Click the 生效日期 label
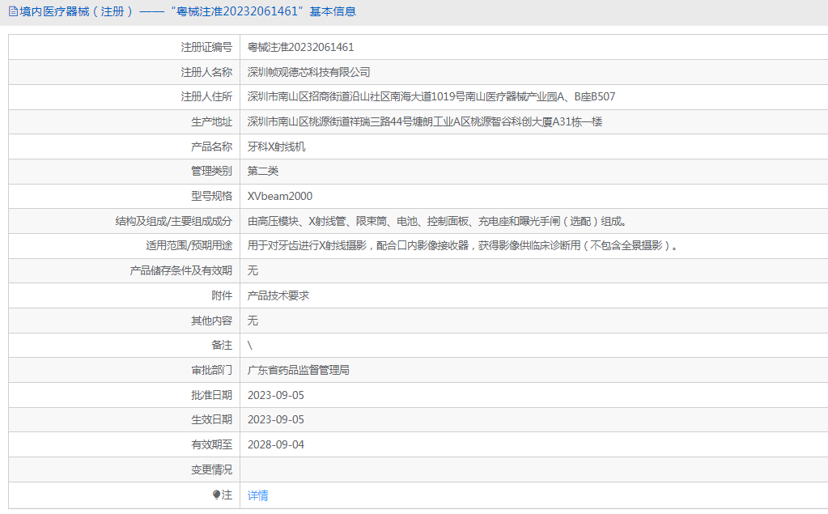The width and height of the screenshot is (828, 514). pos(212,419)
